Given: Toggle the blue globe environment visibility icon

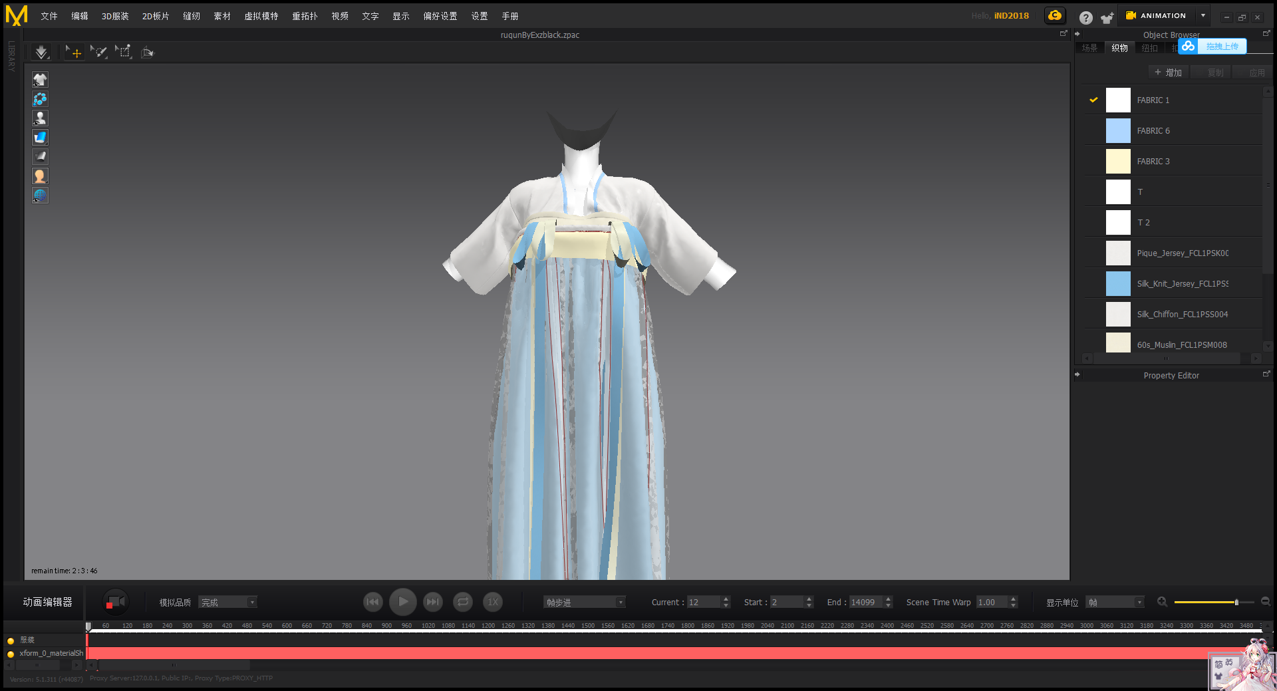Looking at the screenshot, I should [40, 196].
